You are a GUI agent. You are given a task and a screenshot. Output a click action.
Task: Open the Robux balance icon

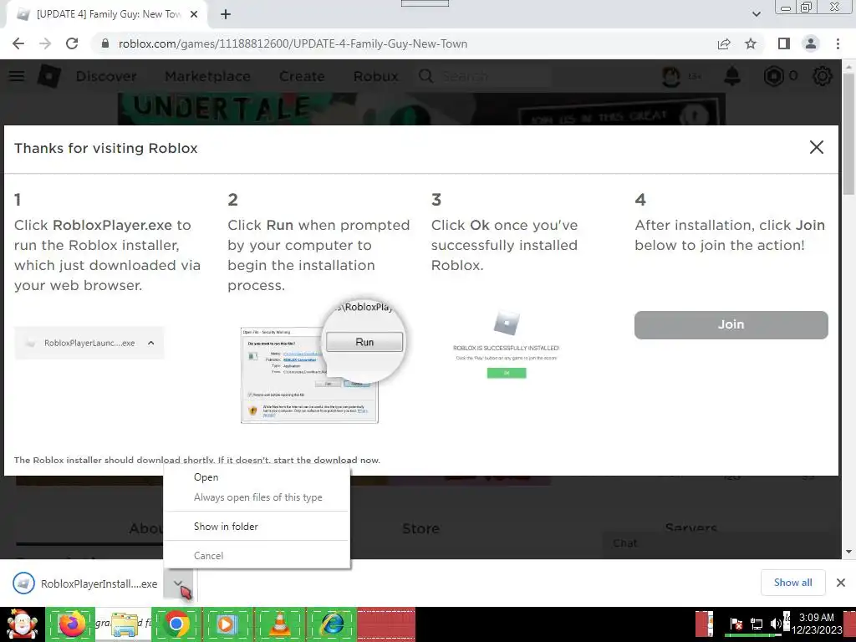tap(773, 76)
